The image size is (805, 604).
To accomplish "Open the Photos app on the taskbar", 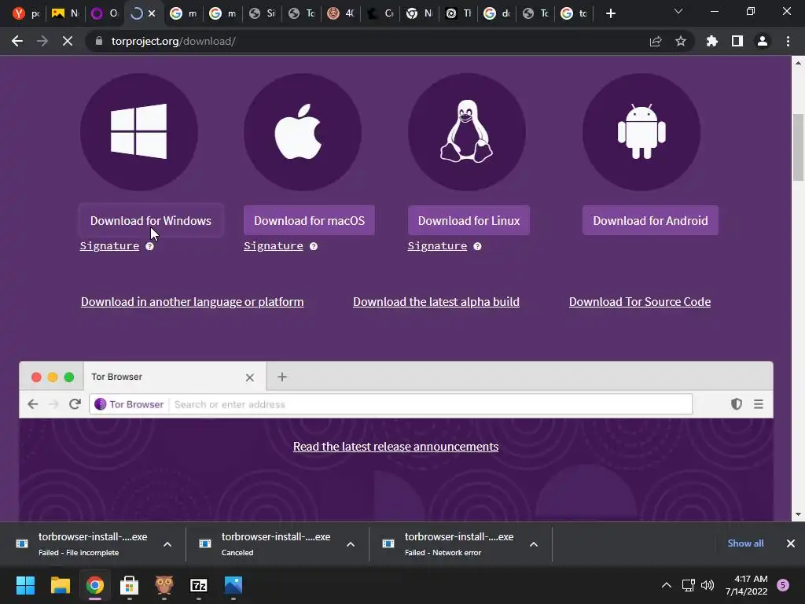I will (x=233, y=585).
